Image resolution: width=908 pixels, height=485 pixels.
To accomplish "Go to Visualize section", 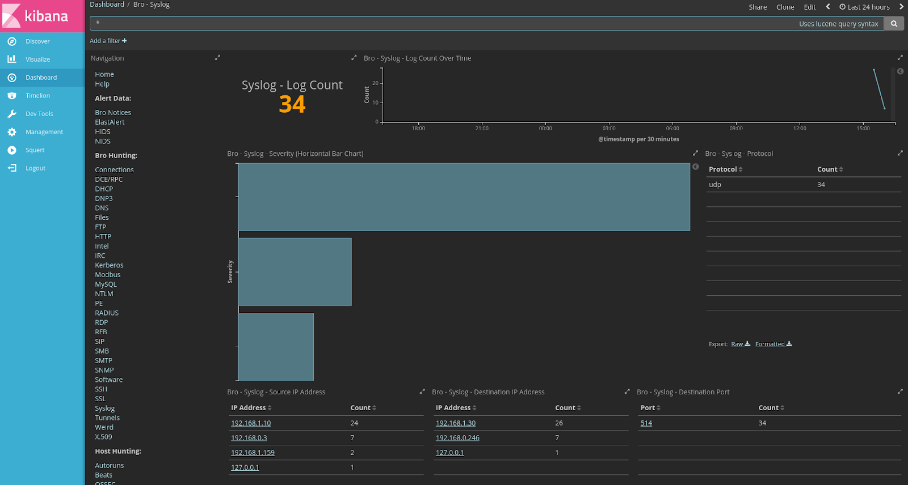I will click(x=38, y=59).
